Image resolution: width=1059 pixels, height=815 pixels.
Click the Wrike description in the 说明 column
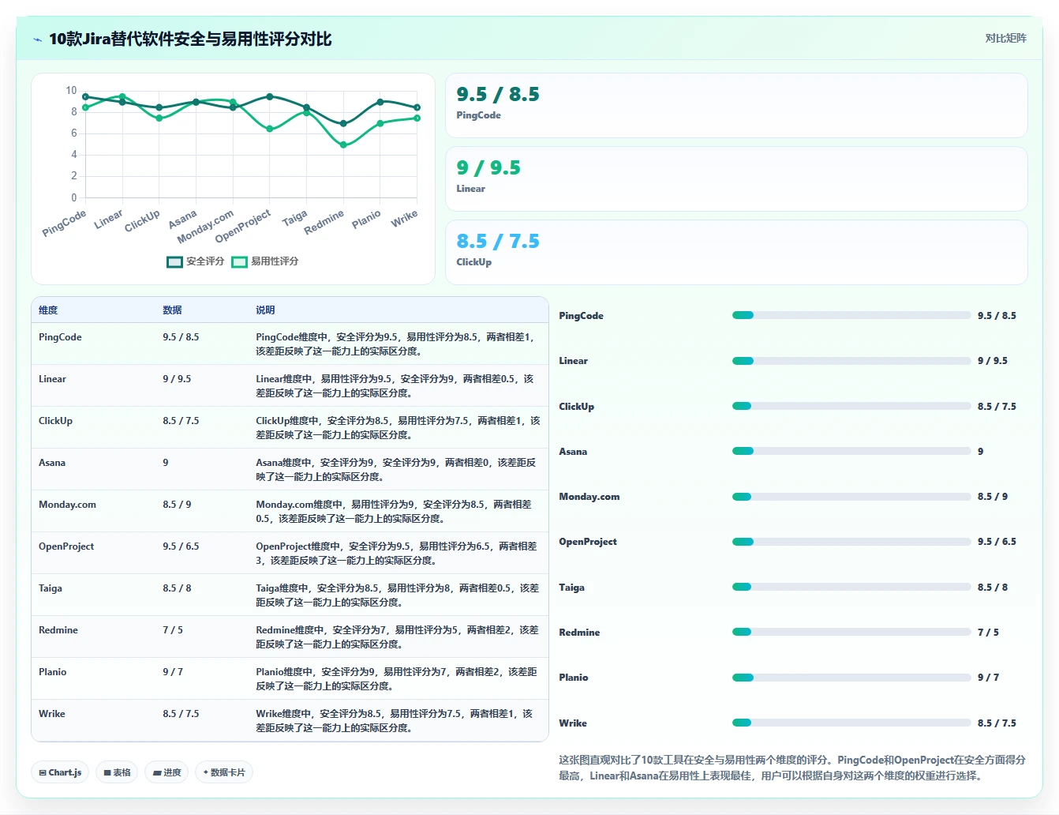(395, 721)
